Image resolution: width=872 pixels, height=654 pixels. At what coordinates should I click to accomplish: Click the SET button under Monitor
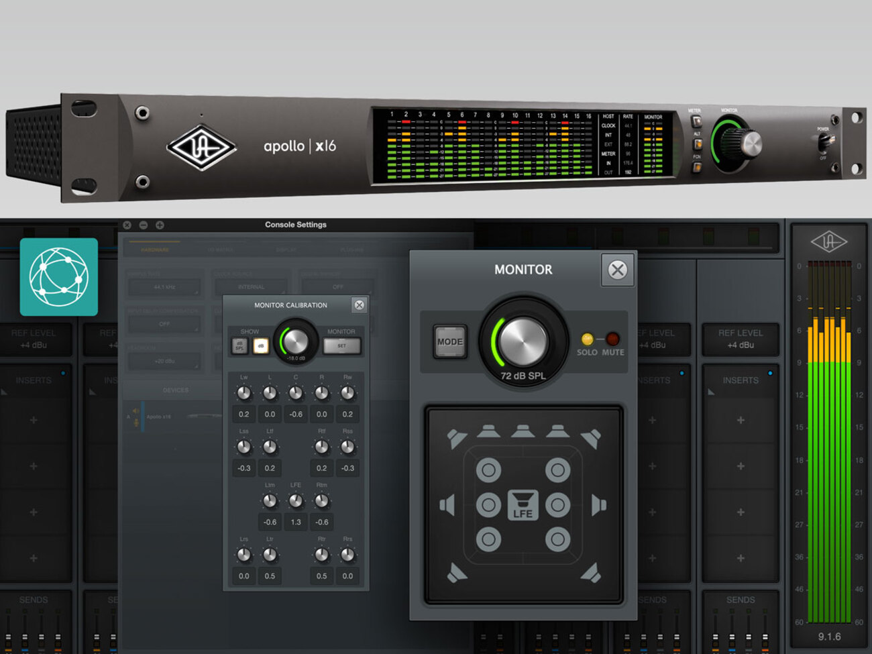(342, 346)
